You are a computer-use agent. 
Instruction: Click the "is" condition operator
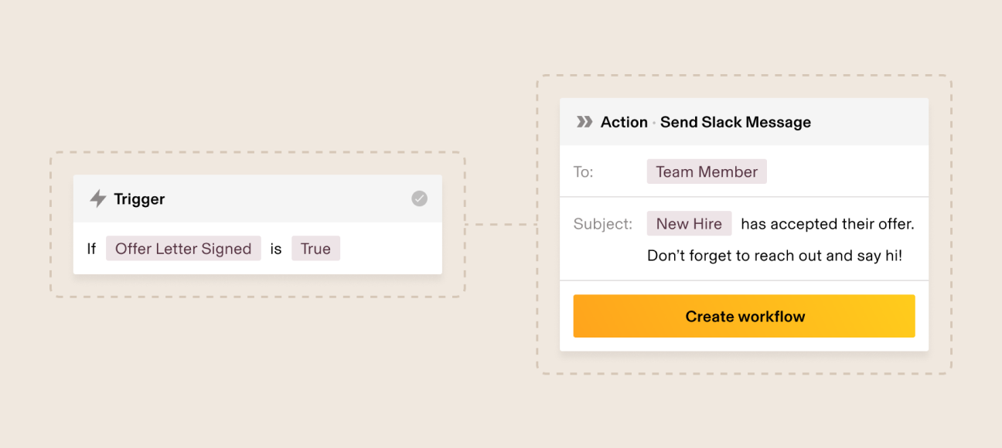tap(276, 249)
